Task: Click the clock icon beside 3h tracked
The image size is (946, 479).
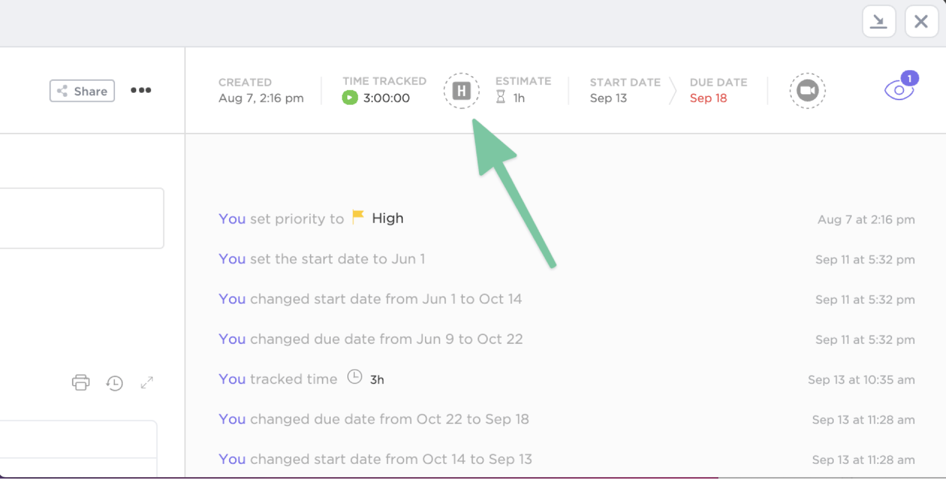Action: pyautogui.click(x=354, y=377)
